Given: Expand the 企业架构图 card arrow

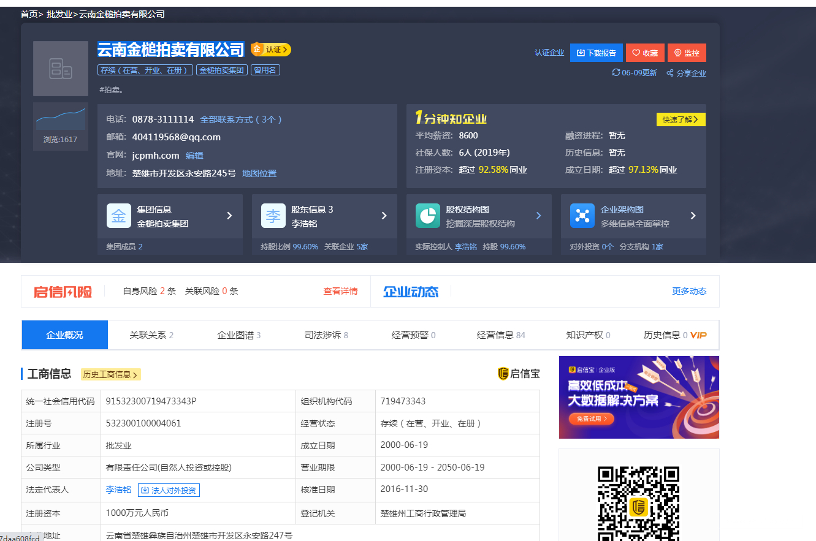Looking at the screenshot, I should [x=693, y=216].
